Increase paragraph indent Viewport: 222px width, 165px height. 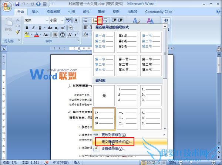(x=120, y=20)
